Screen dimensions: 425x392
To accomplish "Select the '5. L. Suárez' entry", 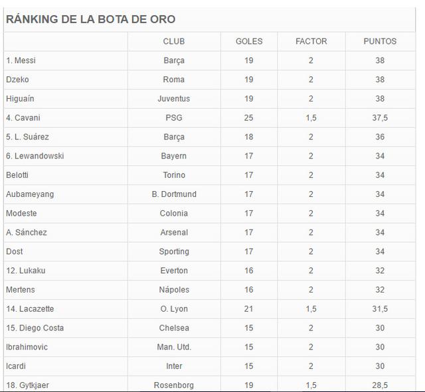I will (x=27, y=137).
